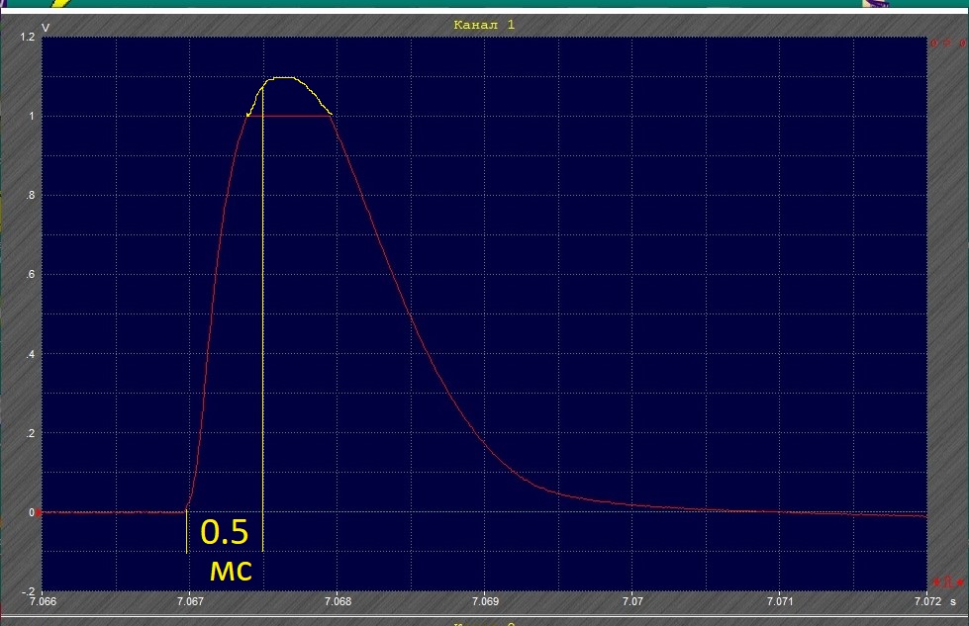Click the '.6' voltage axis value
Viewport: 969px width, 626px height.
click(x=31, y=275)
